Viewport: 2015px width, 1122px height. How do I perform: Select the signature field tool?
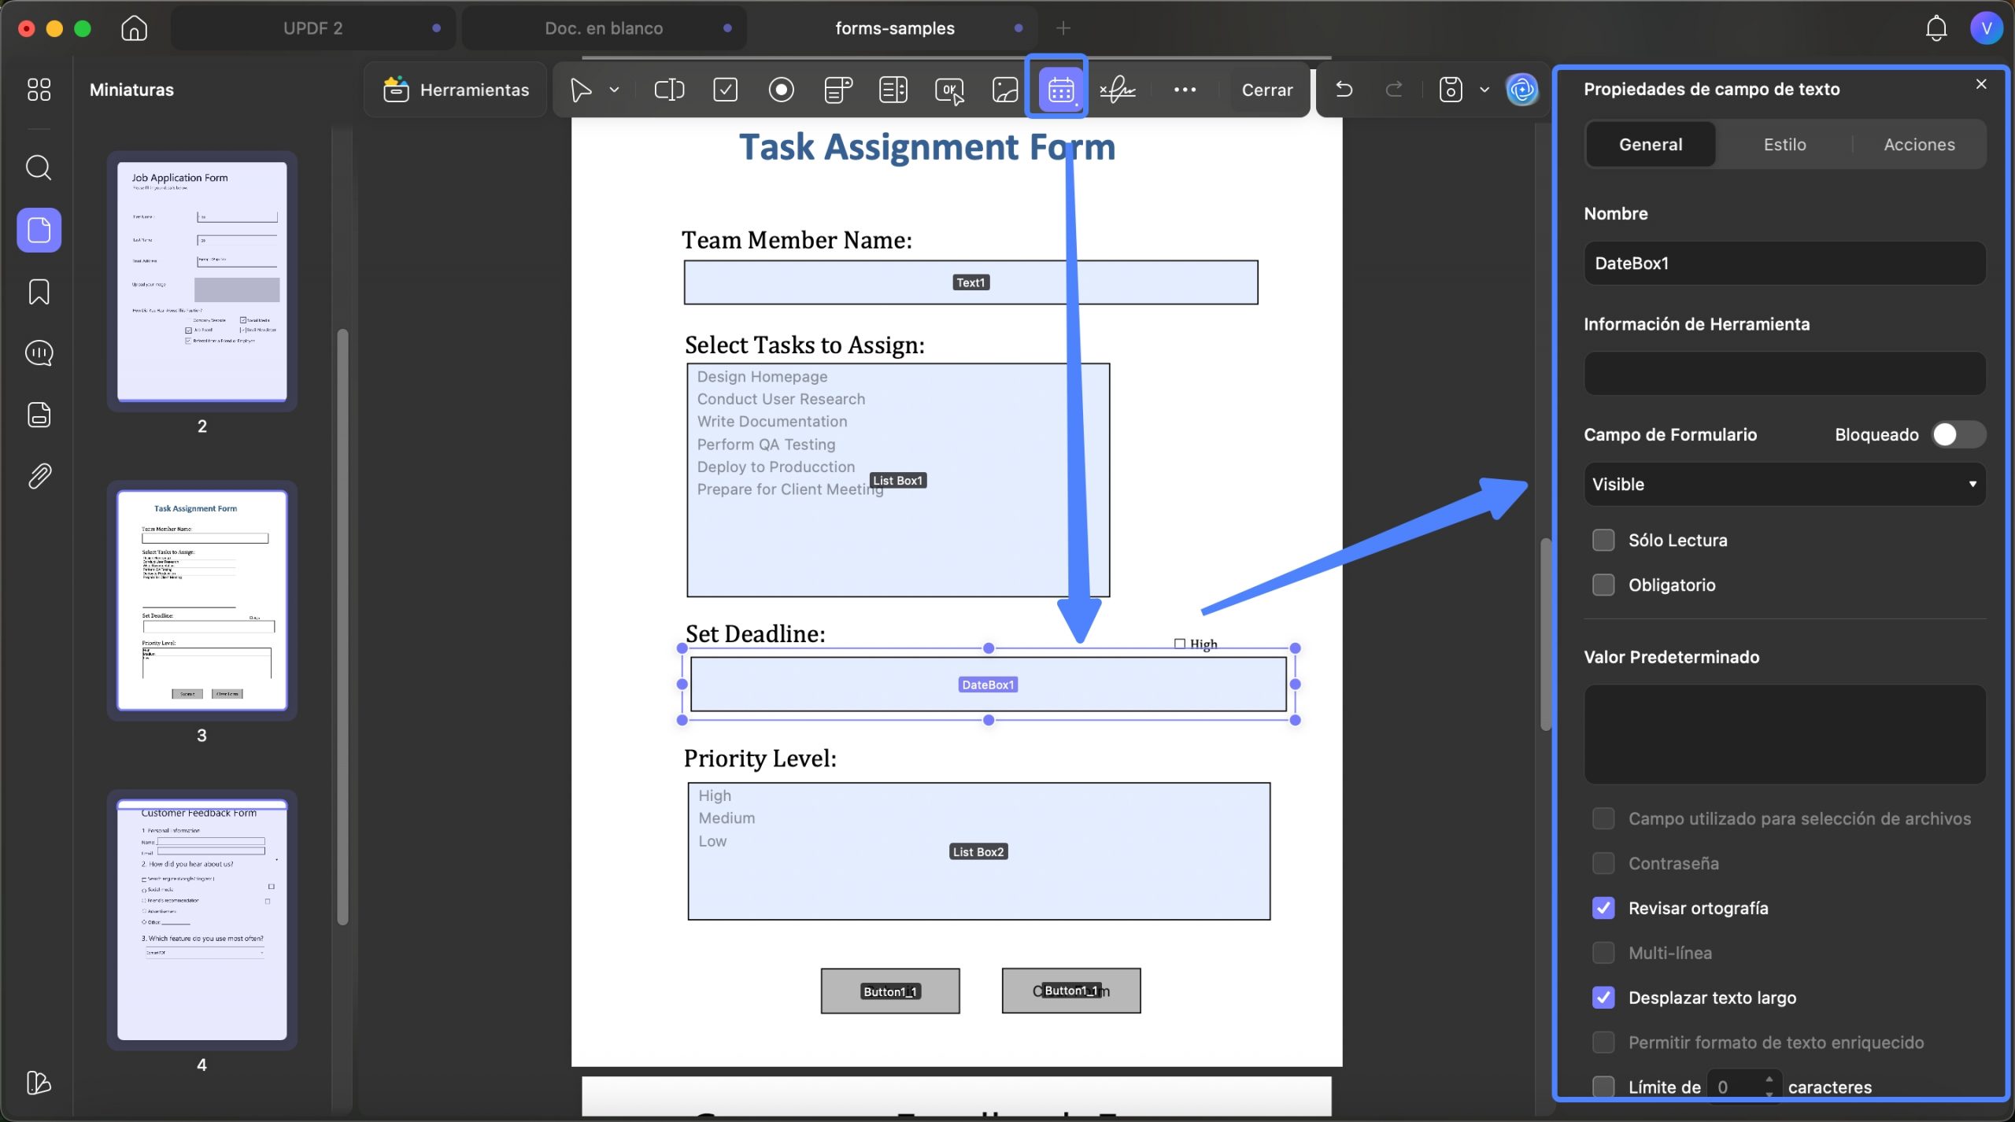click(x=1117, y=90)
